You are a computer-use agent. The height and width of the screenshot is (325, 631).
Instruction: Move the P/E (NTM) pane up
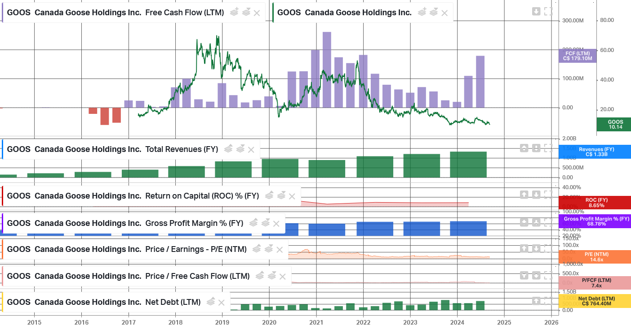click(524, 248)
